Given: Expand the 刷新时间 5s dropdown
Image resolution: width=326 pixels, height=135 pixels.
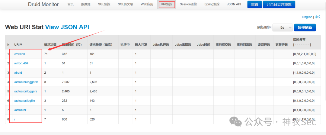Looking at the screenshot, I should coord(283,27).
